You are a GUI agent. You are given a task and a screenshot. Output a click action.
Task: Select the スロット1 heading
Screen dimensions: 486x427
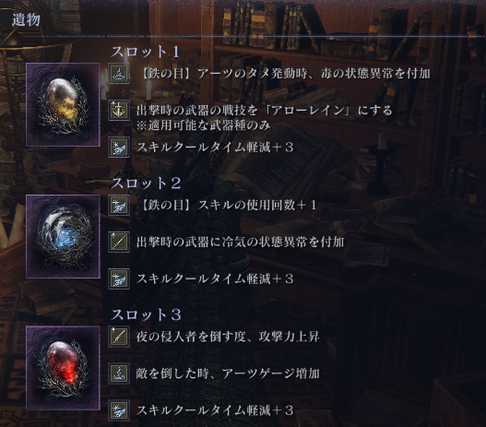click(145, 52)
